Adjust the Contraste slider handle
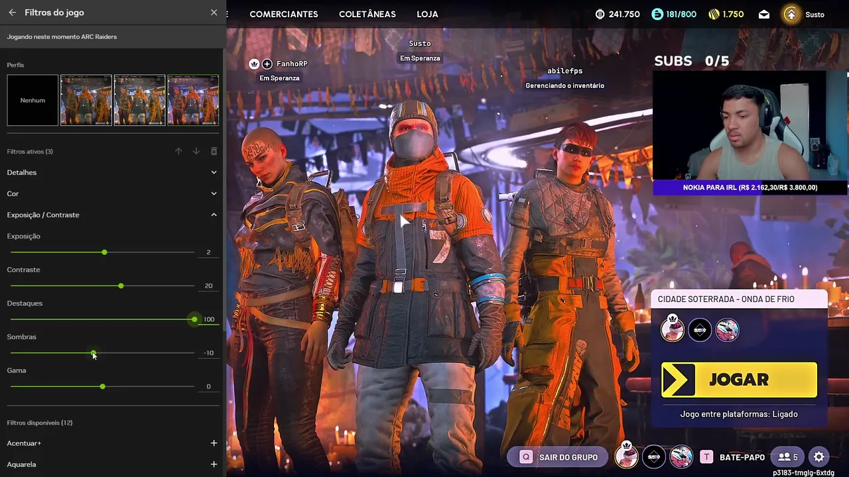 (121, 286)
